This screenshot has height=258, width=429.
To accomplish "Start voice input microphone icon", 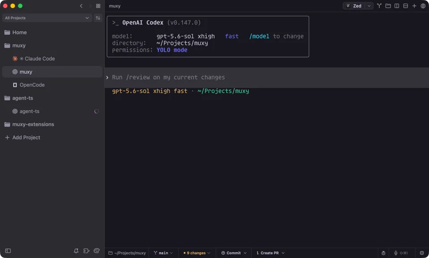I will [x=395, y=253].
